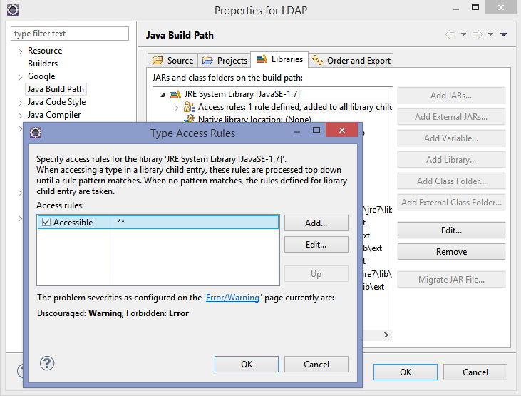Viewport: 521px width, 396px height.
Task: Click the forward navigation arrow icon
Action: [x=478, y=34]
